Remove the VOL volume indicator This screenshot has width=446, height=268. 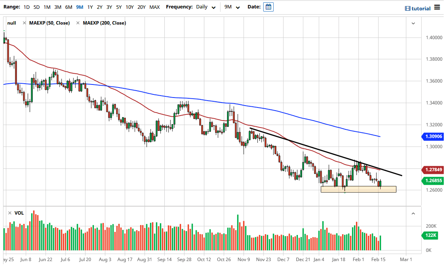[10, 213]
